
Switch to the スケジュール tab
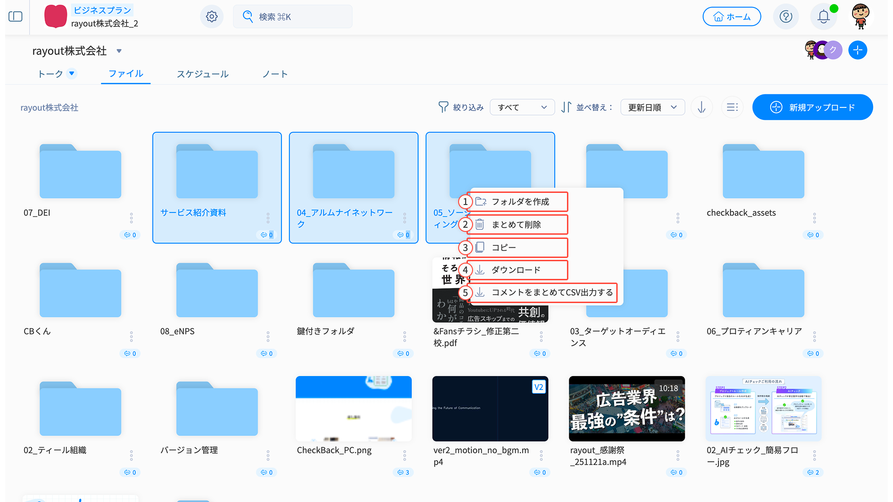point(202,74)
